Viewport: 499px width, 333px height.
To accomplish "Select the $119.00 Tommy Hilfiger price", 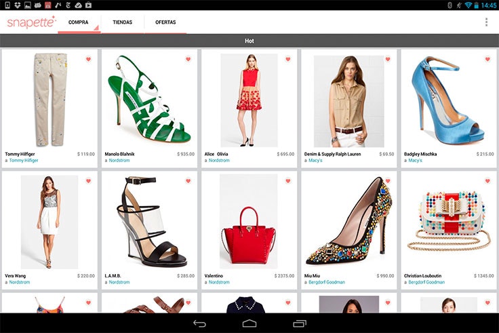I will [x=86, y=154].
